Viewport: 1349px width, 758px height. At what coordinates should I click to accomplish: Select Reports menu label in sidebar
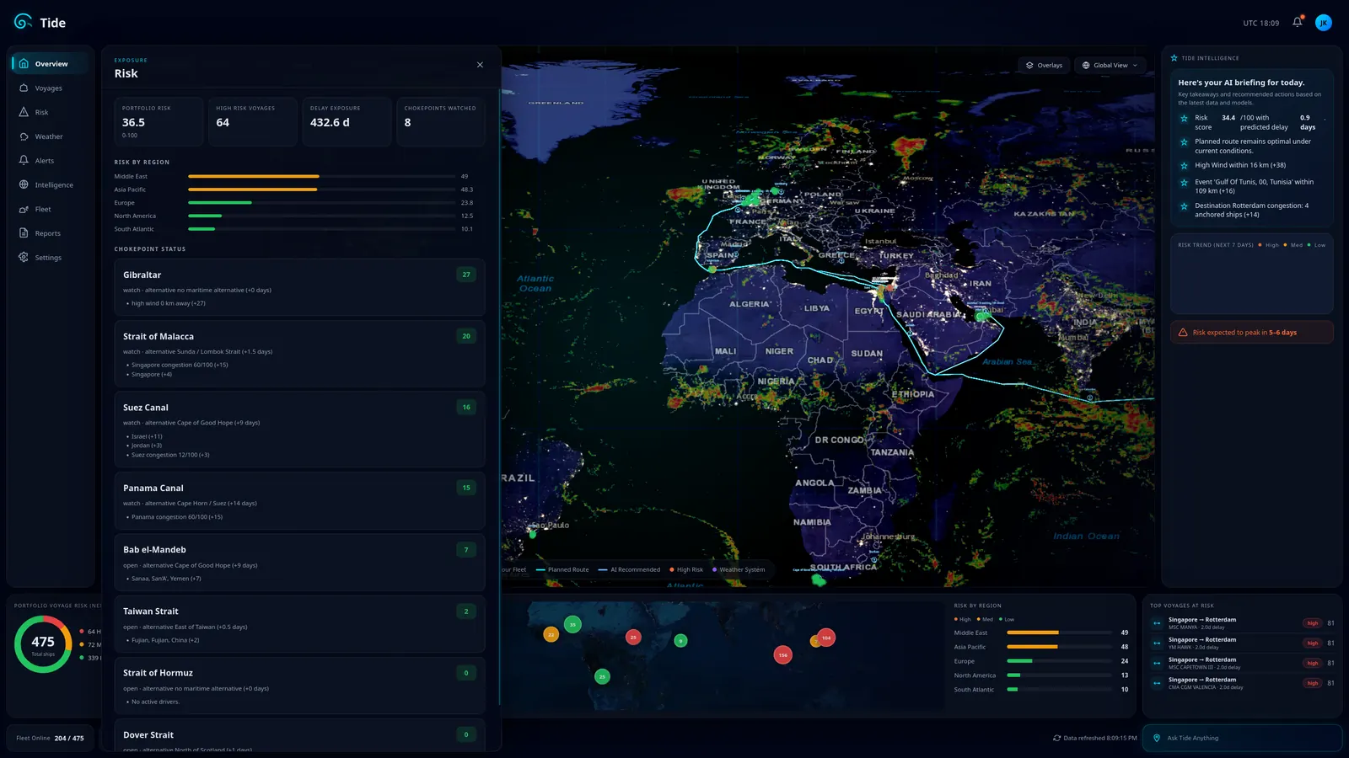(48, 233)
